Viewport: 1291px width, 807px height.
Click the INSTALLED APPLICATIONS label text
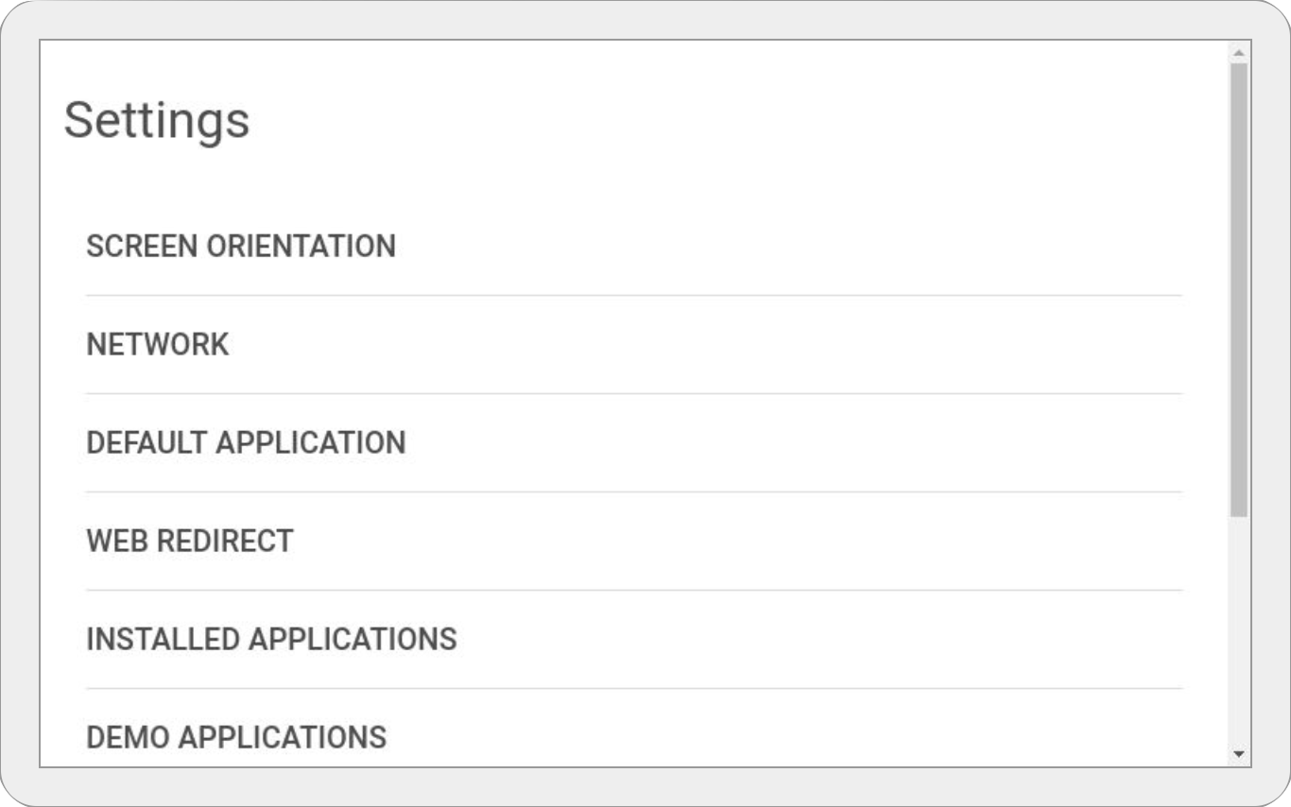click(x=271, y=640)
